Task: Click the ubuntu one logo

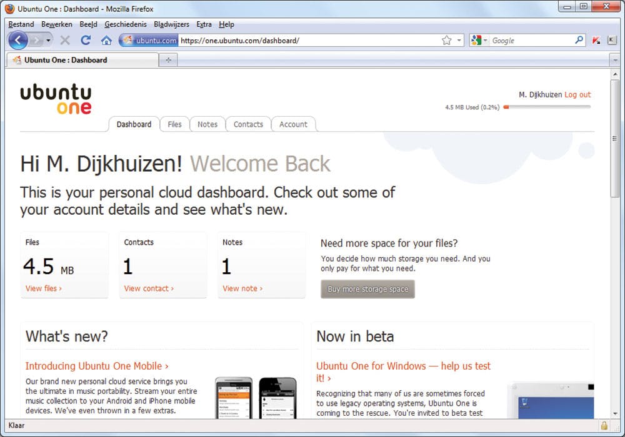Action: pos(56,99)
